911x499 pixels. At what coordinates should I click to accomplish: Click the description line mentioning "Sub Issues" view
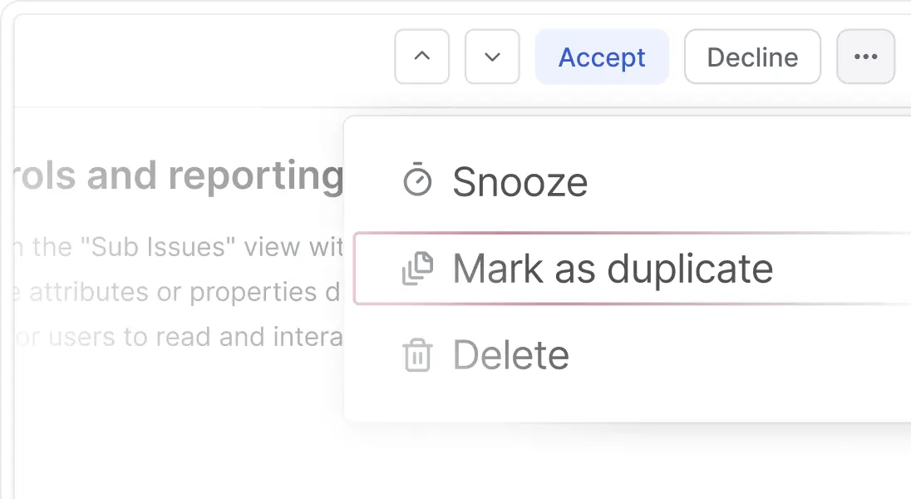(x=179, y=247)
